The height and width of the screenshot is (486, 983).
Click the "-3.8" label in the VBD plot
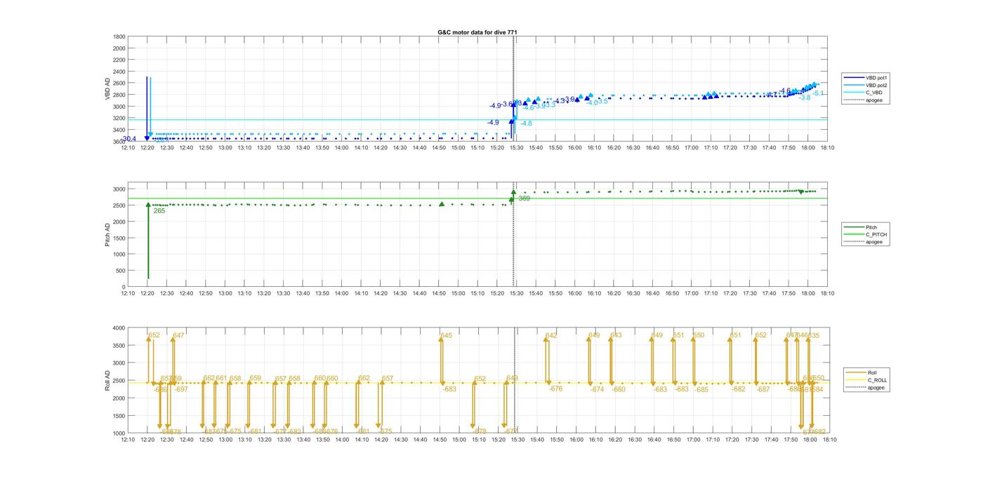coord(805,97)
